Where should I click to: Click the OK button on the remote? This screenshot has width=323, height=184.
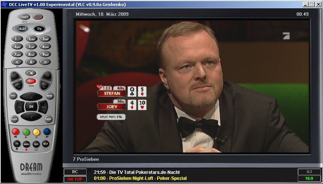coord(31,106)
